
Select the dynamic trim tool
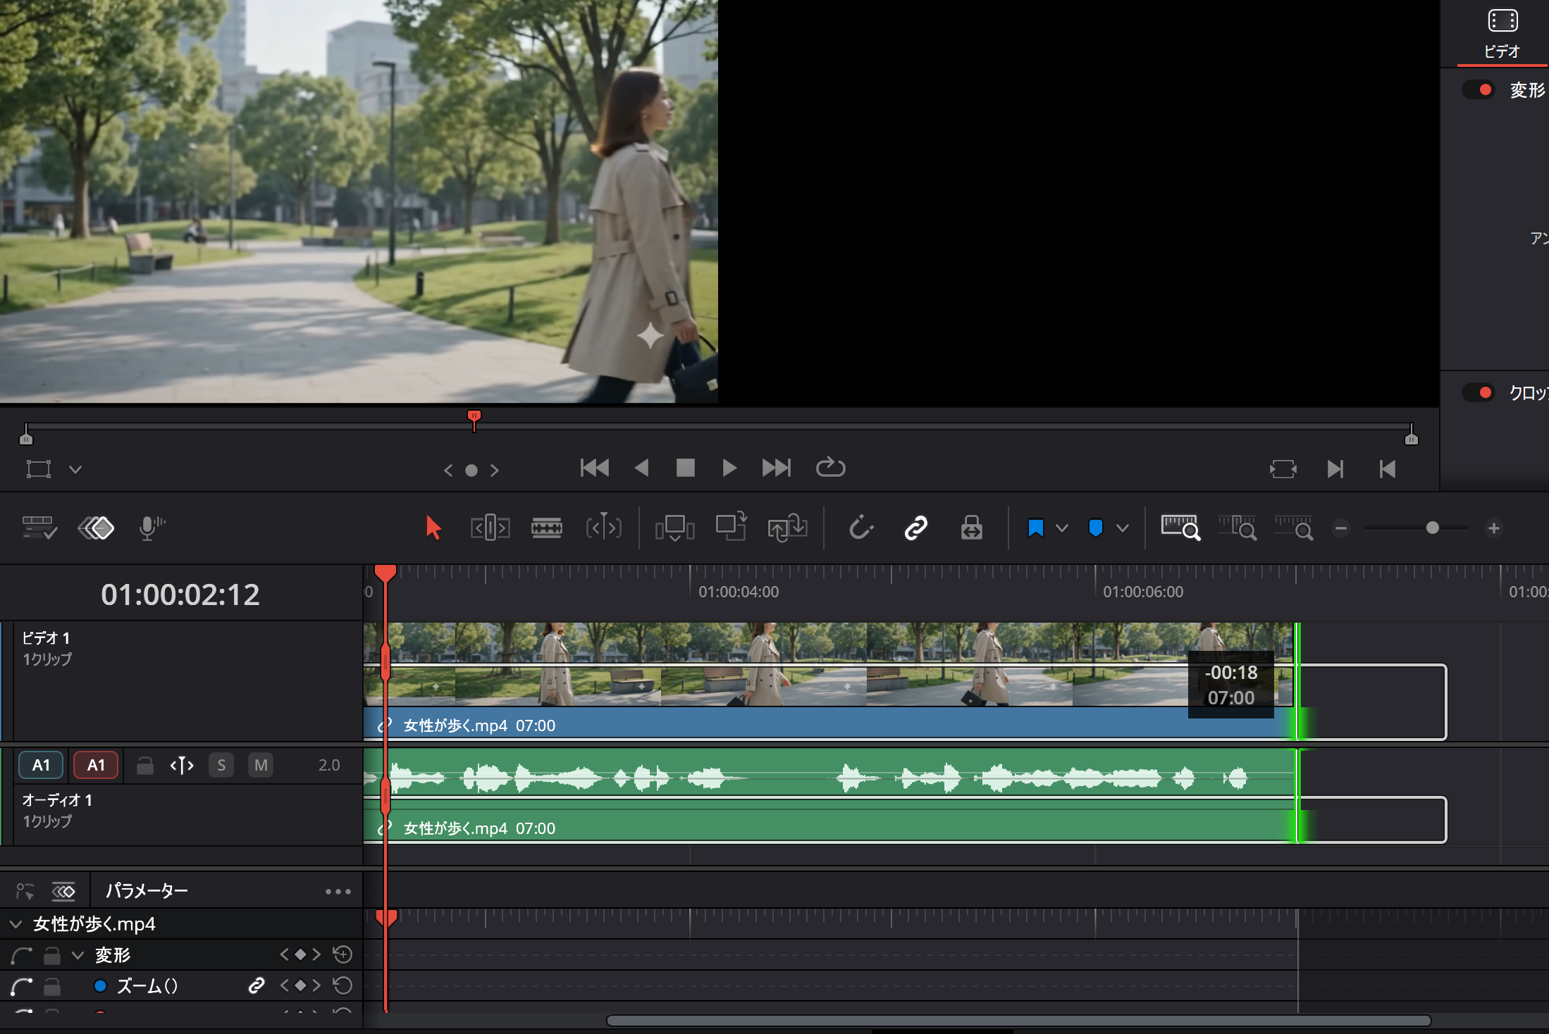[x=603, y=528]
